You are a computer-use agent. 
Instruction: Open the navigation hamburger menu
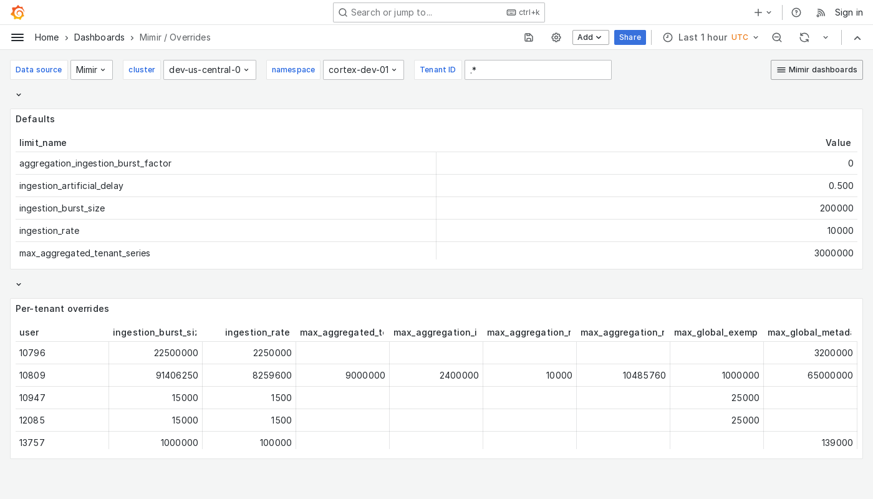pyautogui.click(x=17, y=37)
